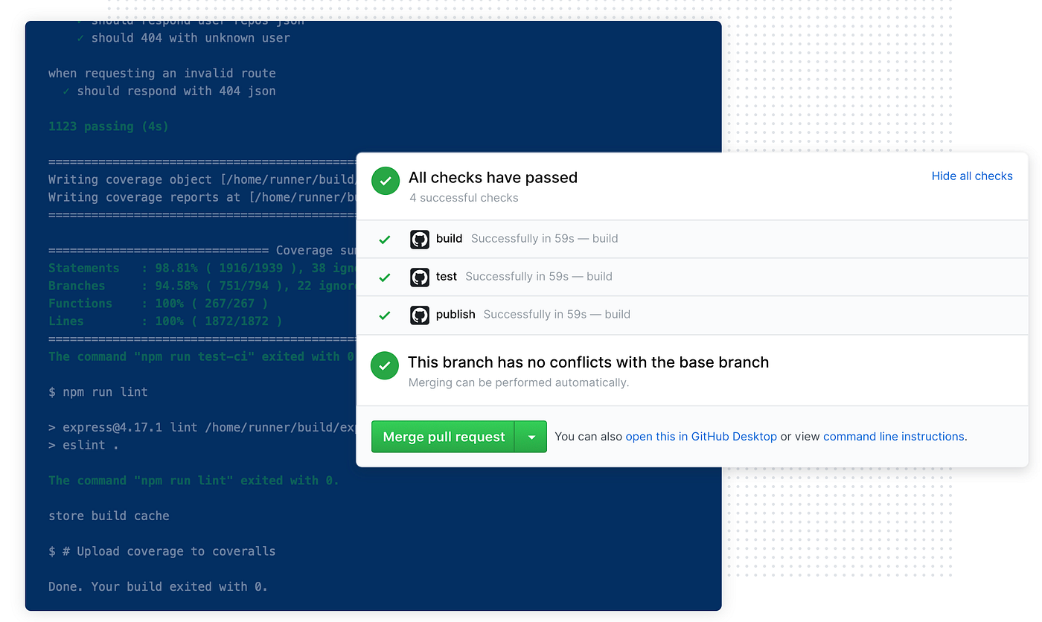Click the green checkmark on the test row

coord(384,277)
